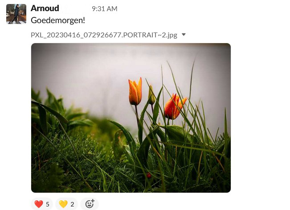
Task: Open the tulip photo thumbnail
Action: pos(131,118)
